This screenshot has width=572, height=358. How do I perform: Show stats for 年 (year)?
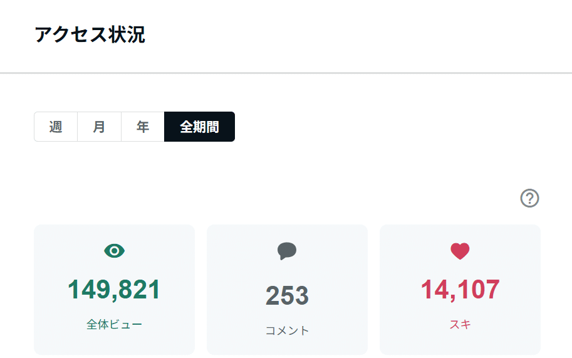coord(143,127)
